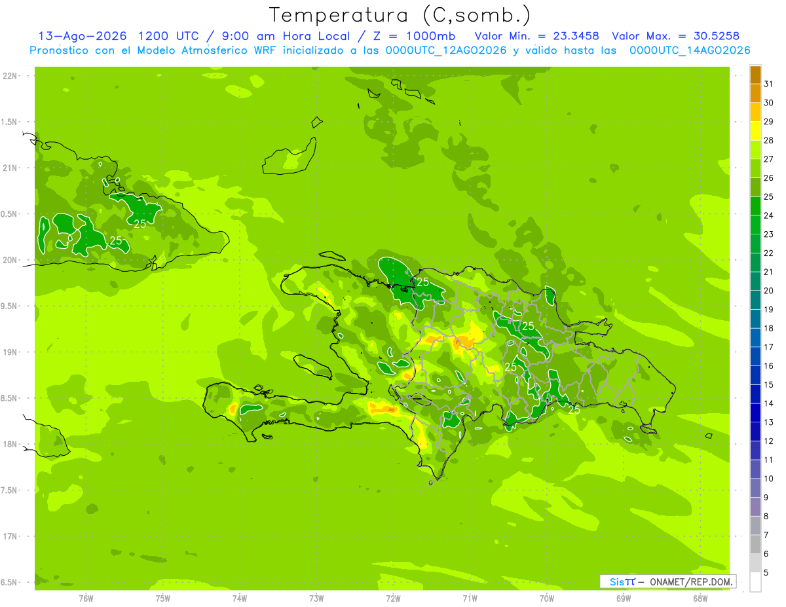Click the legend value '31'

pos(768,84)
